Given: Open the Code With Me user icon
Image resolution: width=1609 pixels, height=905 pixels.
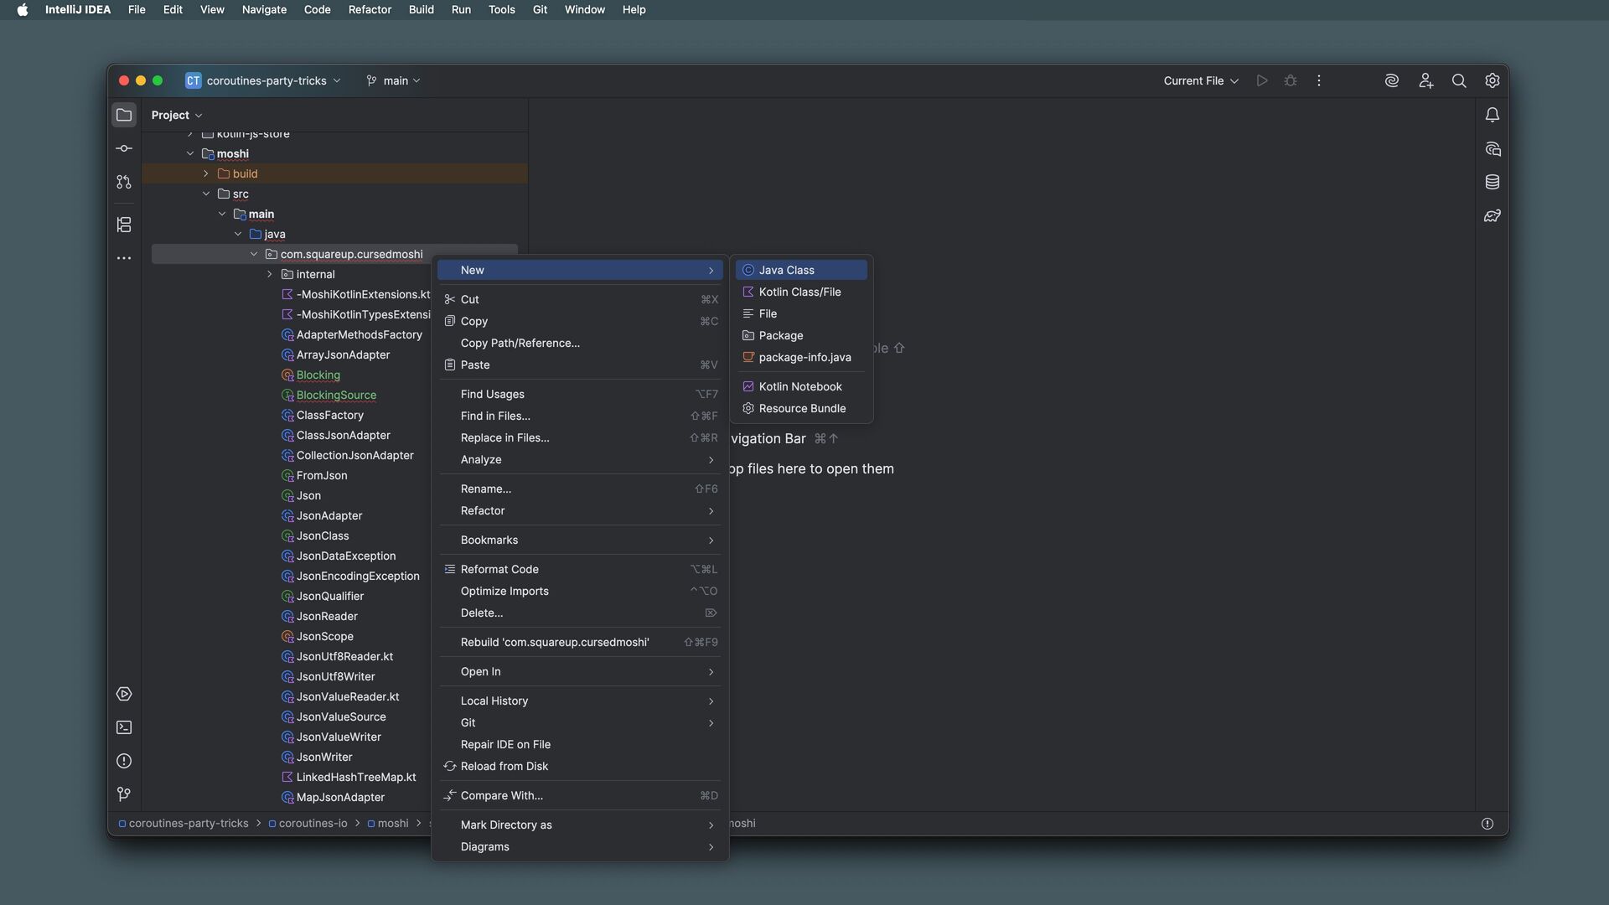Looking at the screenshot, I should [1425, 80].
